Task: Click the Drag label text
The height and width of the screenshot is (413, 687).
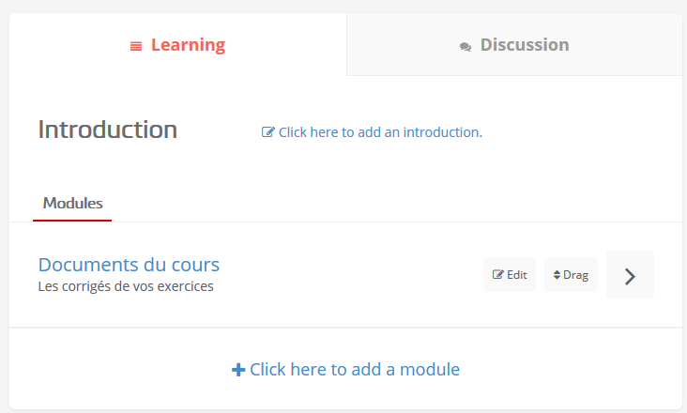Action: pos(575,275)
